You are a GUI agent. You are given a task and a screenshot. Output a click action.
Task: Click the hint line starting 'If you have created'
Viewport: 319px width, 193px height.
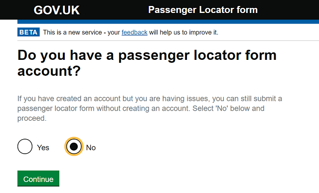[x=150, y=99]
